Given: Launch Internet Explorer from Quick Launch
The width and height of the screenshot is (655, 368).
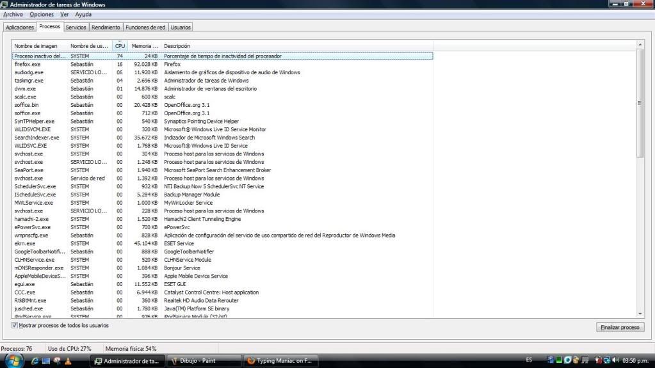Looking at the screenshot, I should [35, 360].
